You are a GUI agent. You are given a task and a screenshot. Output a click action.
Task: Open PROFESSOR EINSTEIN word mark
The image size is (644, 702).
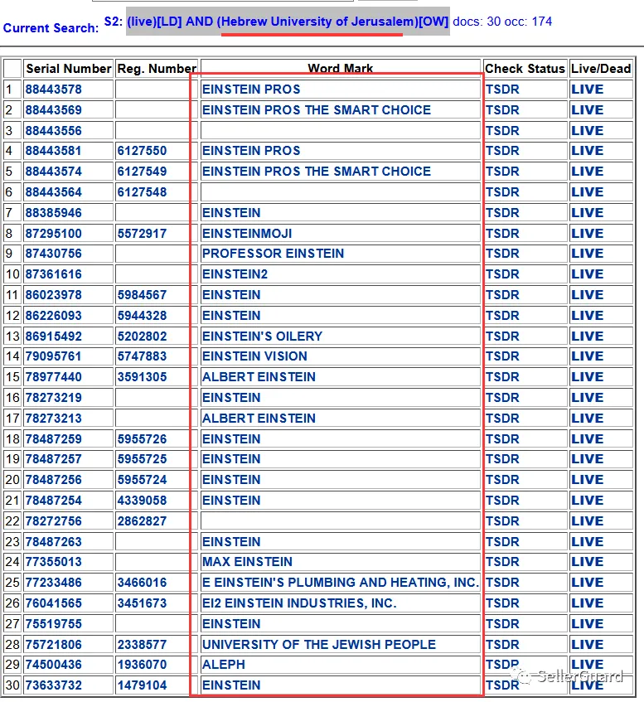[273, 254]
